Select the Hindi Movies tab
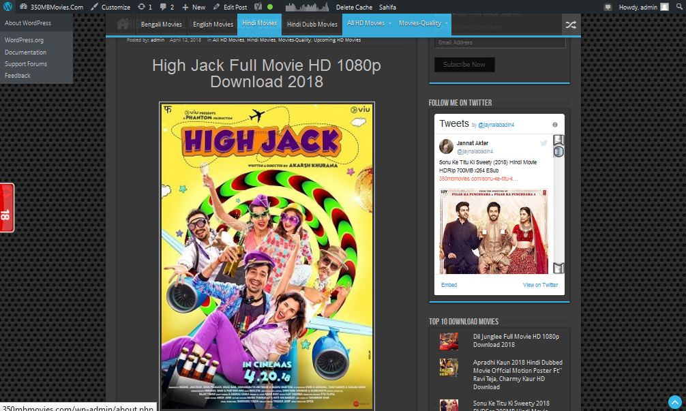The width and height of the screenshot is (686, 411). tap(259, 23)
